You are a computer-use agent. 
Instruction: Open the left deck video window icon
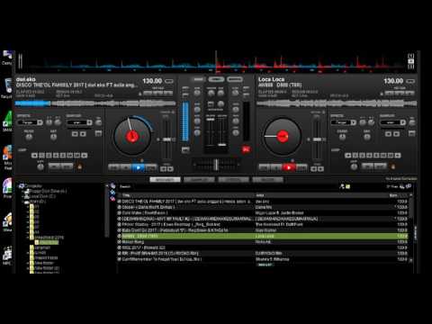pyautogui.click(x=98, y=133)
